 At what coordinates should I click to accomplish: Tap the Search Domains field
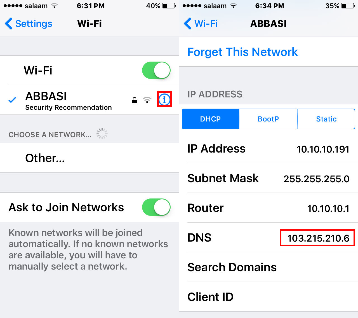pos(268,267)
